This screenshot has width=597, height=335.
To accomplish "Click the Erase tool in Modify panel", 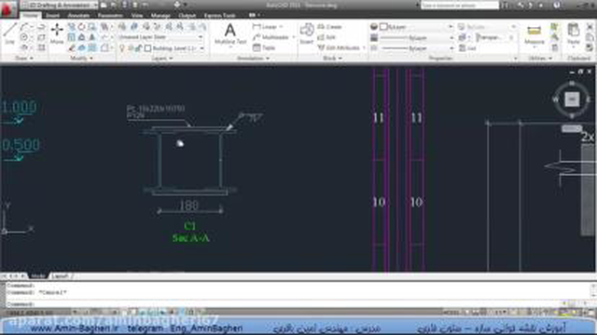I will click(71, 47).
